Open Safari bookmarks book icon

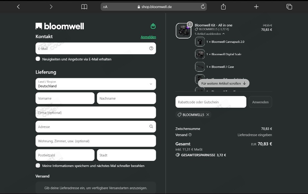tap(84, 7)
